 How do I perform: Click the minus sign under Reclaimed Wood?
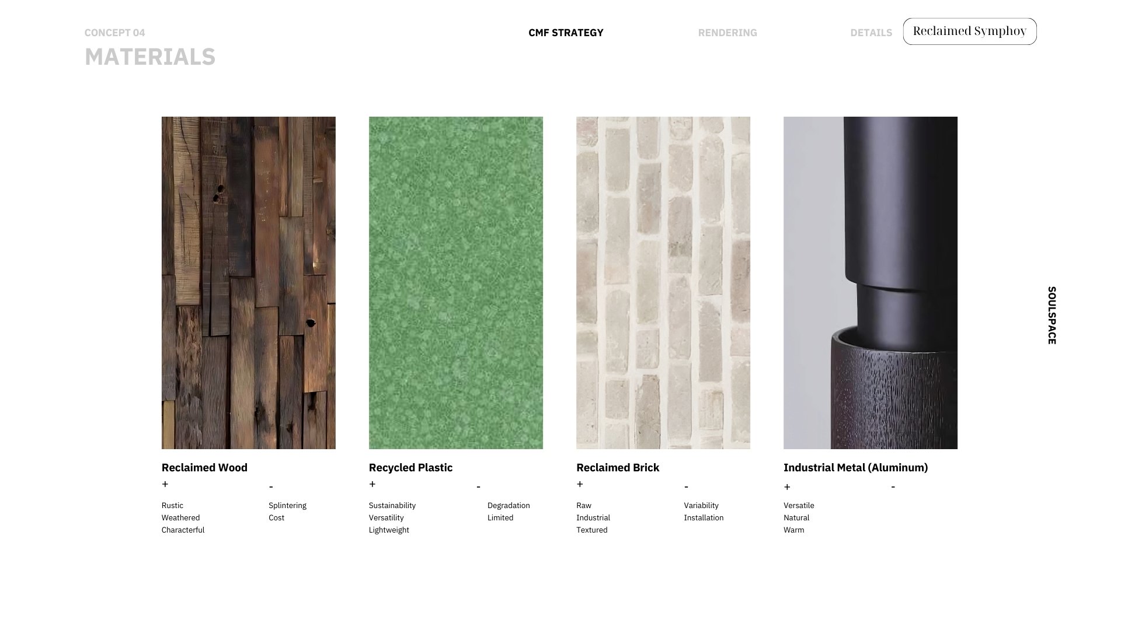[271, 487]
